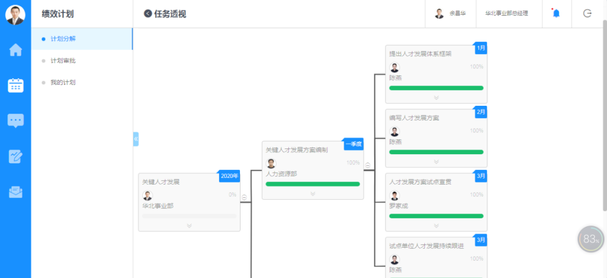607x278 pixels.
Task: Collapse the side panel with double-chevron handle
Action: pyautogui.click(x=136, y=139)
